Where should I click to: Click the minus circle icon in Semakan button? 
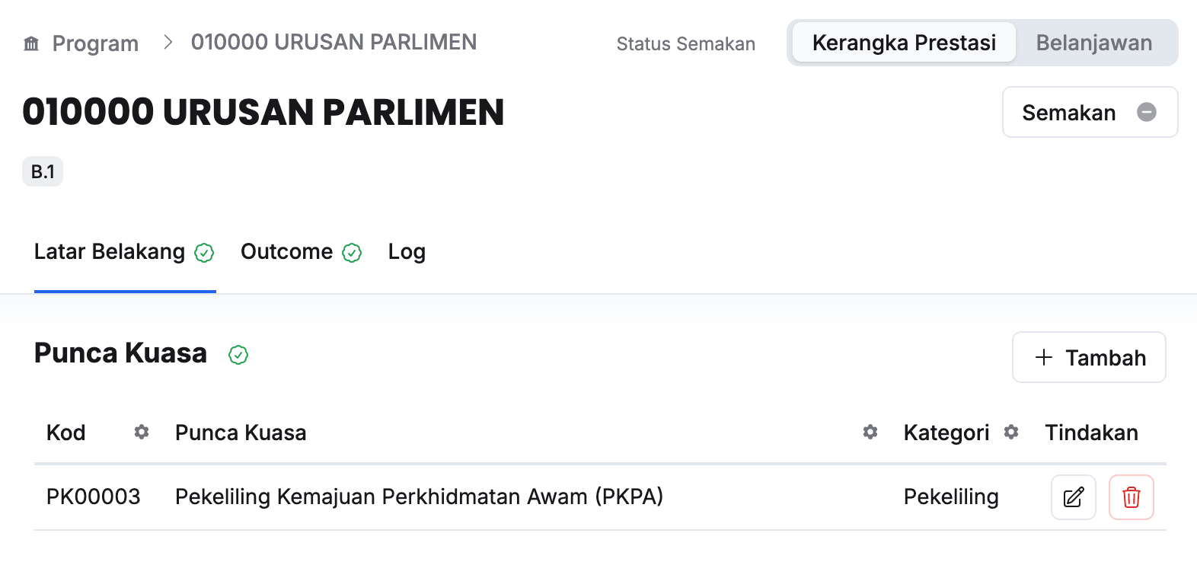click(x=1146, y=112)
